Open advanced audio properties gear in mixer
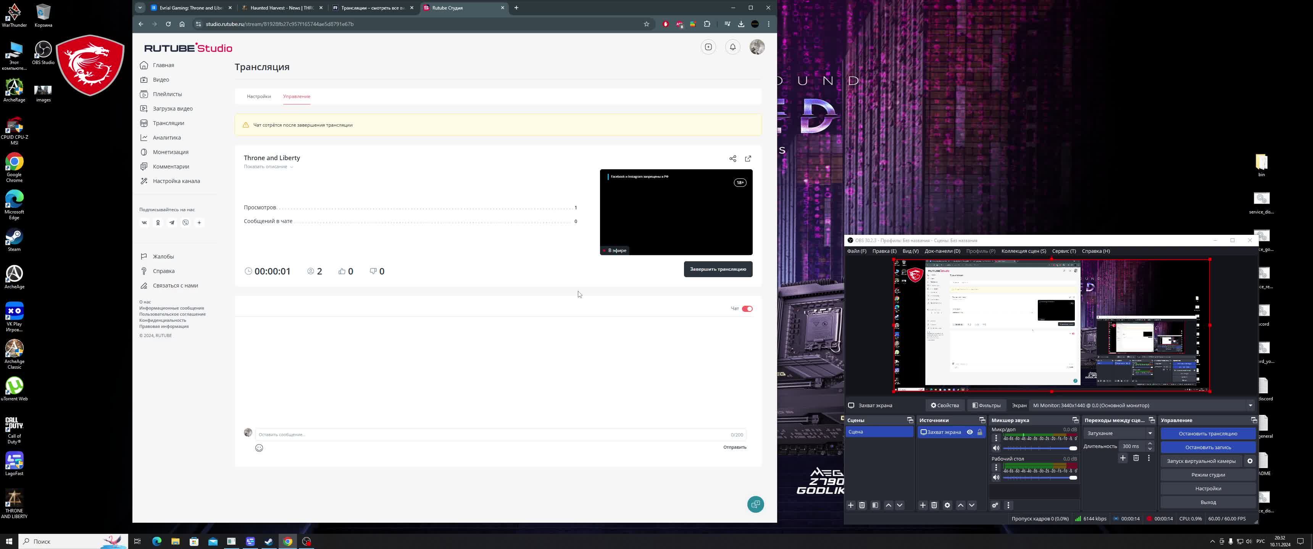This screenshot has height=549, width=1313. (994, 505)
